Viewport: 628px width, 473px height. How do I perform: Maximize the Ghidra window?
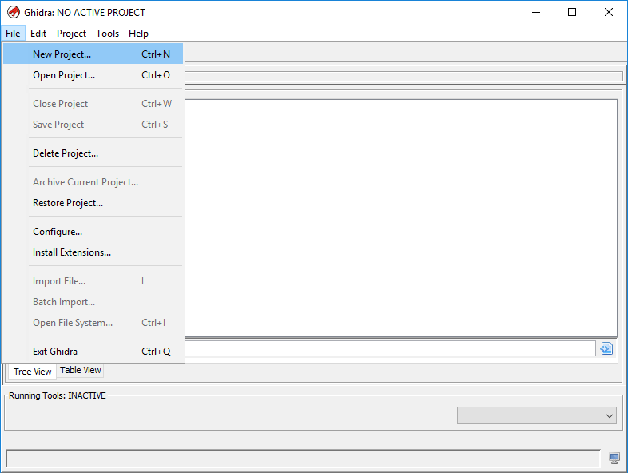572,13
